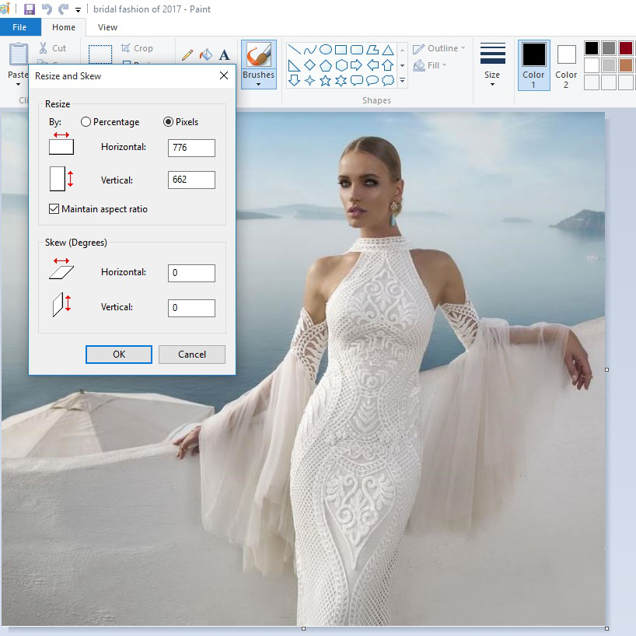Open Customize Quick Access Toolbar dropdown
Viewport: 636px width, 636px height.
click(78, 10)
